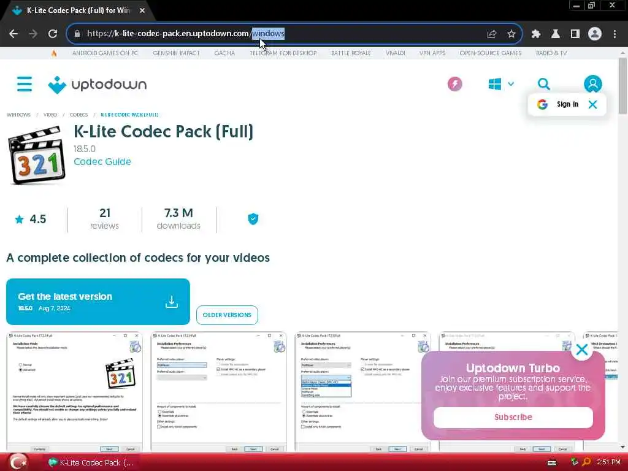
Task: Open the Vivaldi topic link
Action: pos(396,53)
